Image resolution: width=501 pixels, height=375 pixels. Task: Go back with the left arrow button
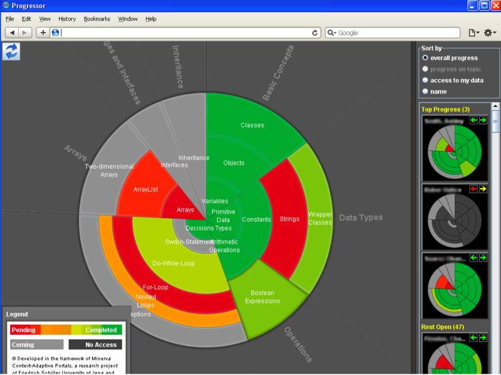(x=12, y=33)
